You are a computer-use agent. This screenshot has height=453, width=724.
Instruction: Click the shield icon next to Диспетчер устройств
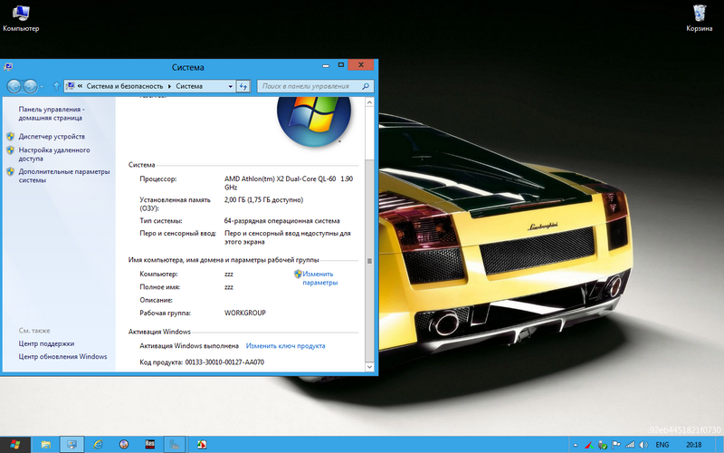point(11,137)
